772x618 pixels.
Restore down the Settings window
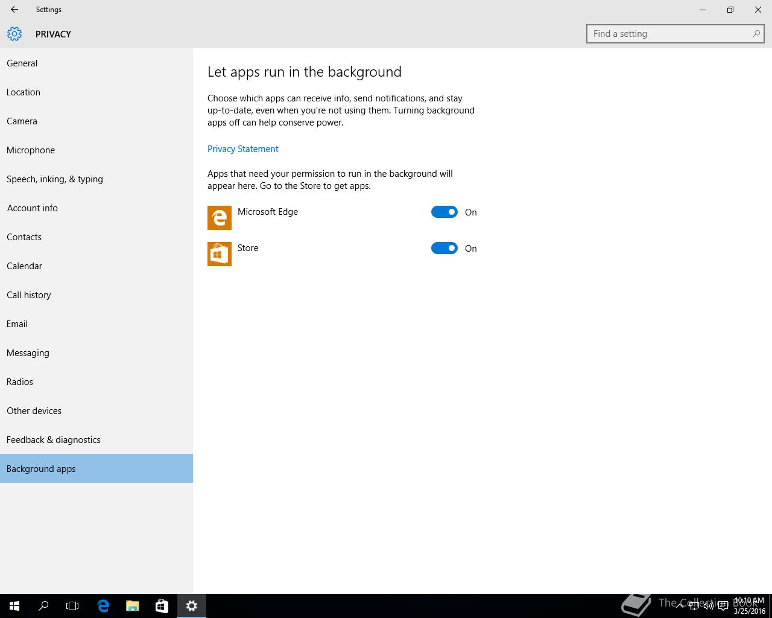coord(730,10)
